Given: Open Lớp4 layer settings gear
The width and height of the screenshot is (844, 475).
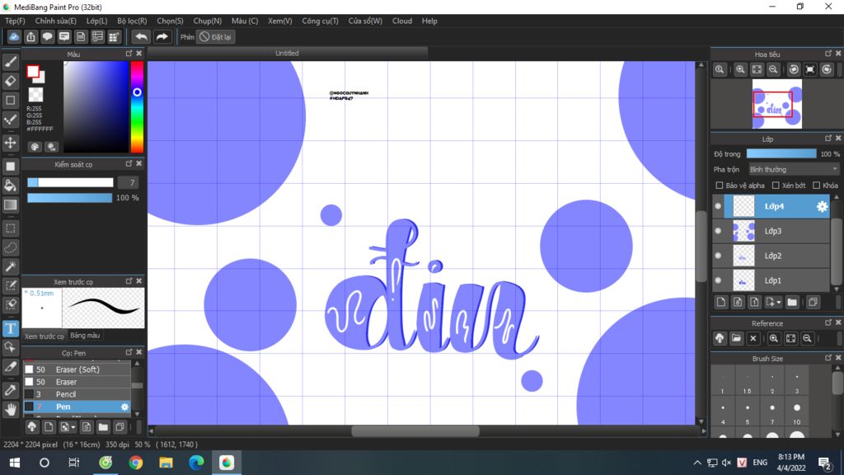Looking at the screenshot, I should [x=822, y=206].
